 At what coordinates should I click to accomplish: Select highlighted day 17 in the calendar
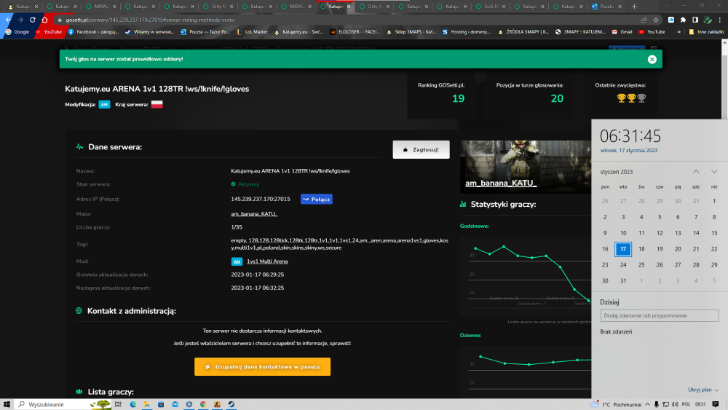pyautogui.click(x=623, y=249)
